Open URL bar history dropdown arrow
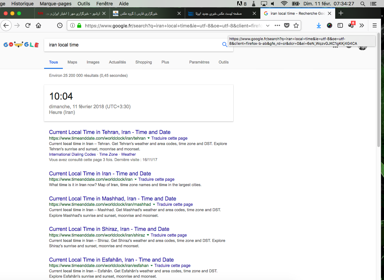Image resolution: width=384 pixels, height=280 pixels. pyautogui.click(x=268, y=25)
